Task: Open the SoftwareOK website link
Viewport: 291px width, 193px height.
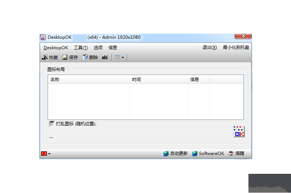Action: click(x=208, y=154)
